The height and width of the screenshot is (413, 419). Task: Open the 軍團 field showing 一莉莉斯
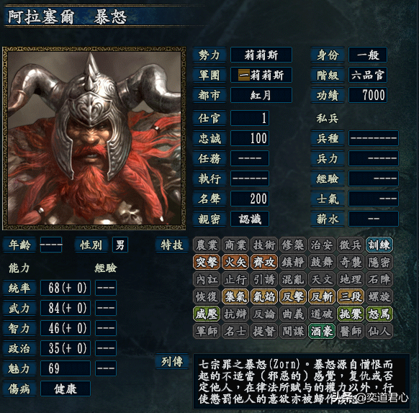tap(261, 75)
